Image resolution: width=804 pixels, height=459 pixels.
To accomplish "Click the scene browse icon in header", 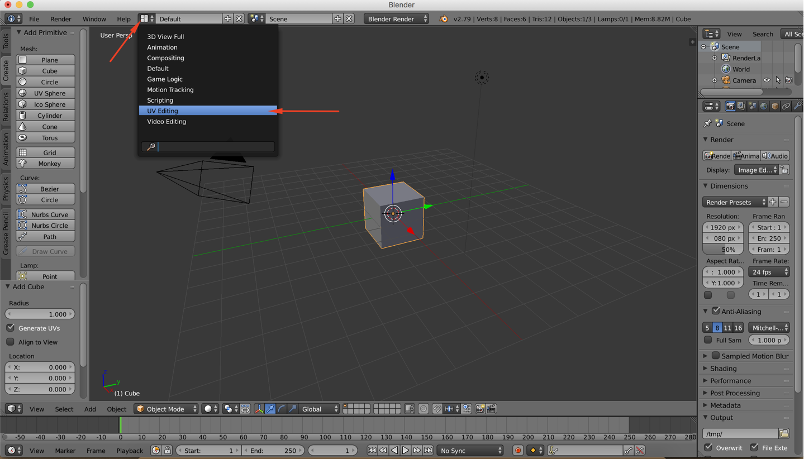I will tap(256, 18).
